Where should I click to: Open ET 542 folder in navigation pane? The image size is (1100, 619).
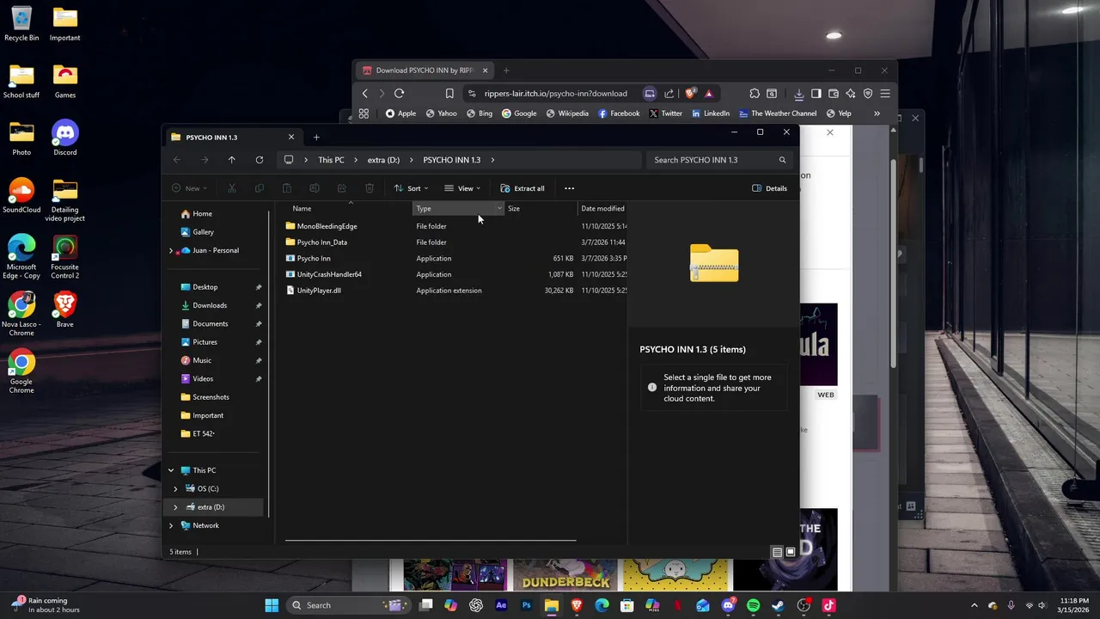click(x=203, y=434)
